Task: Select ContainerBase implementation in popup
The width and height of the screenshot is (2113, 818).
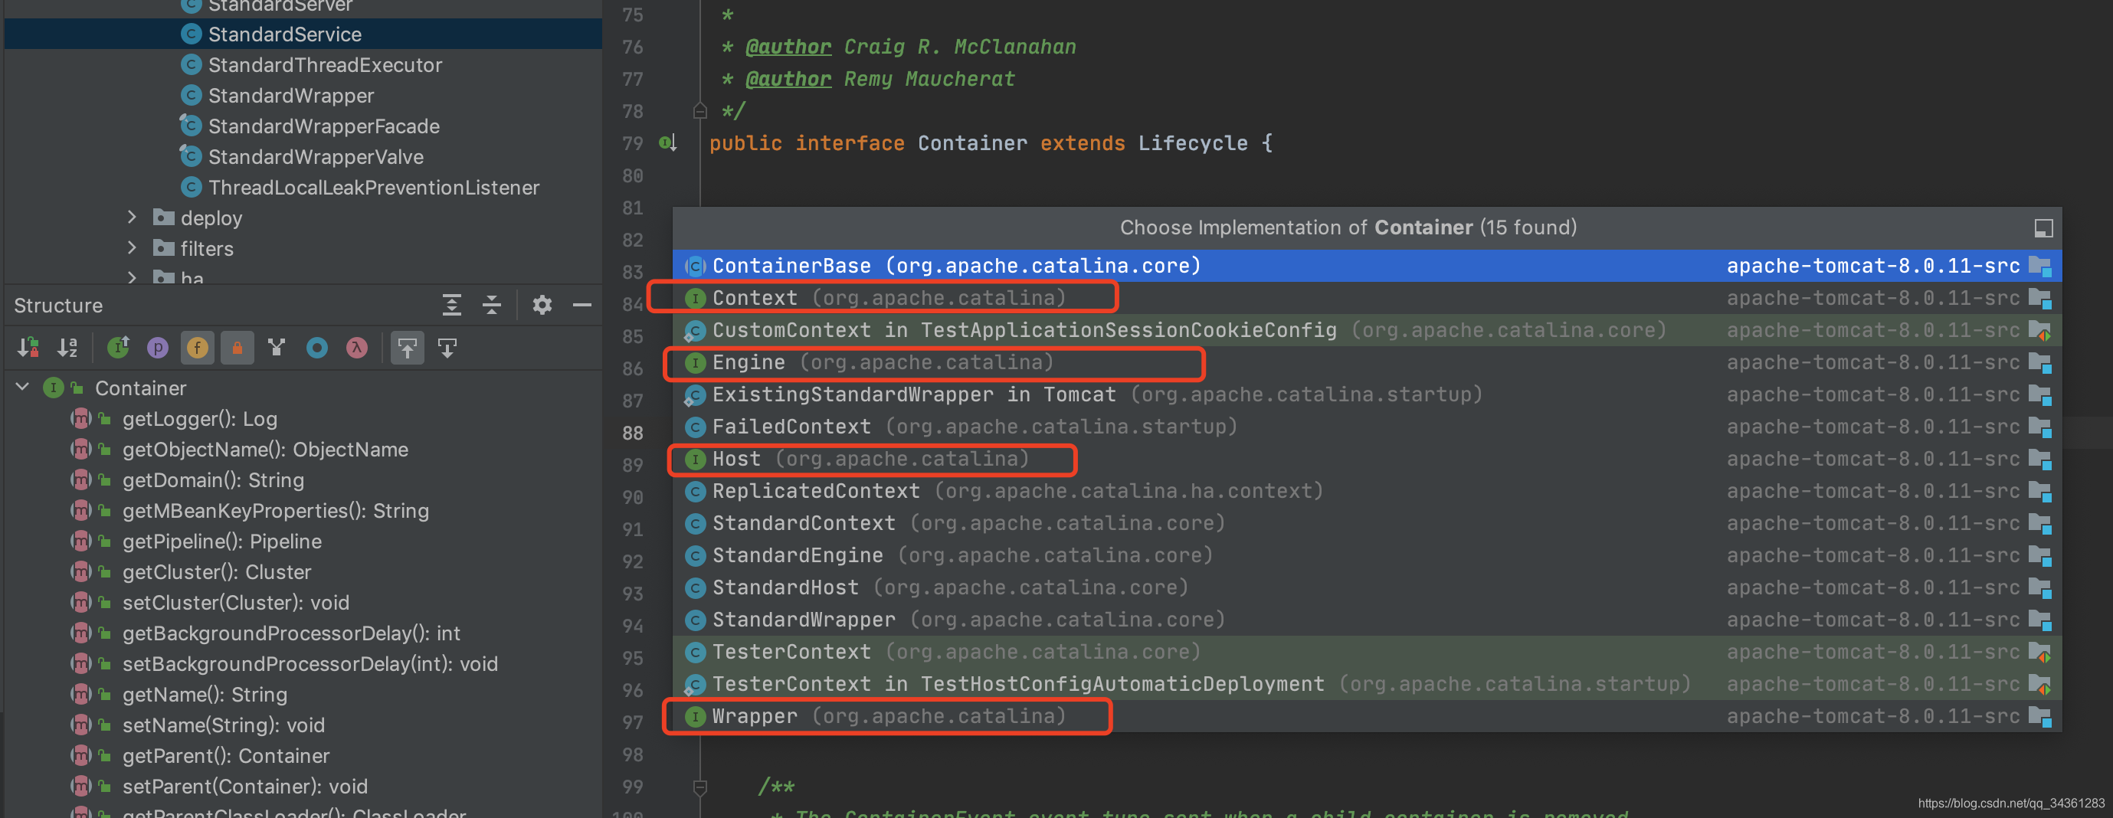Action: click(x=1367, y=266)
